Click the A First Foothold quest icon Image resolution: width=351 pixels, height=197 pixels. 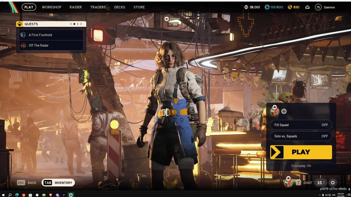23,35
